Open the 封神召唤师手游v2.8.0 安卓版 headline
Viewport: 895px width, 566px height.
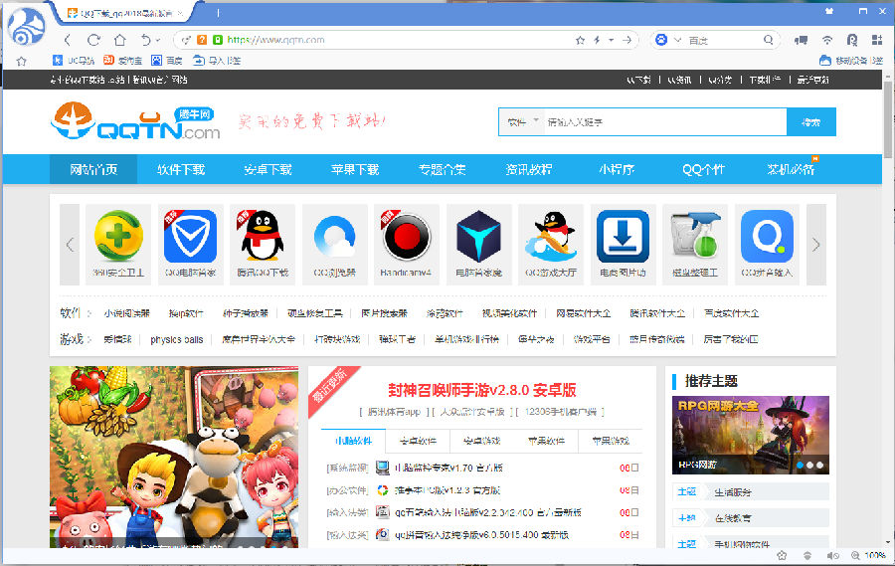tap(481, 390)
